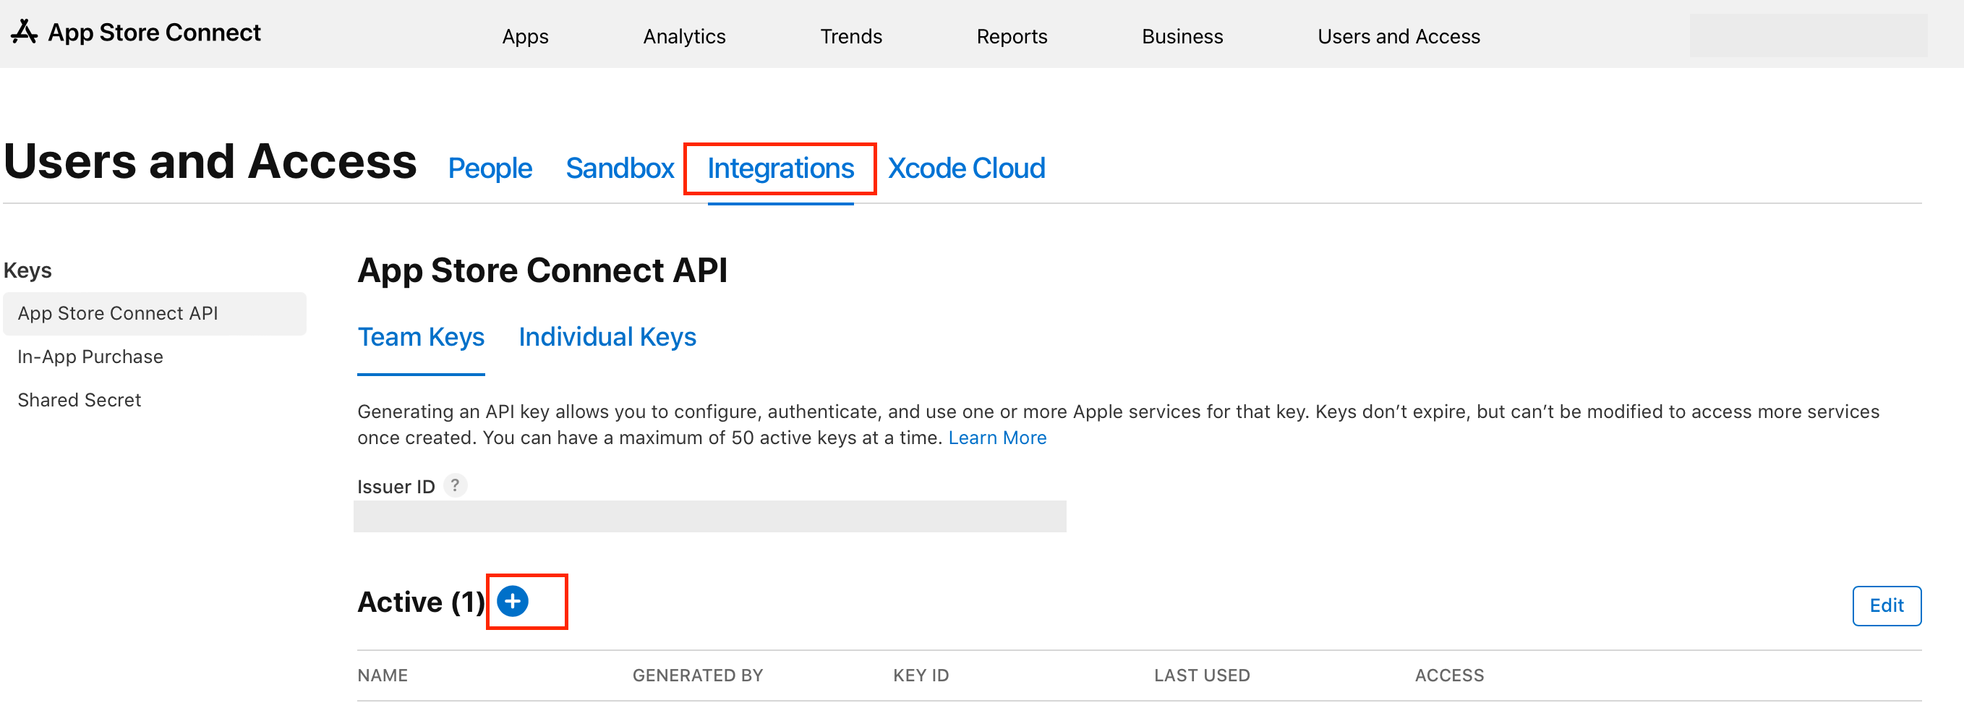The width and height of the screenshot is (1964, 703).
Task: Open the Xcode Cloud tab
Action: click(966, 168)
